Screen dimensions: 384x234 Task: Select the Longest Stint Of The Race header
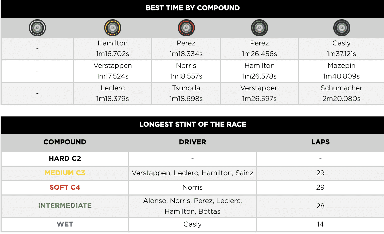point(193,124)
